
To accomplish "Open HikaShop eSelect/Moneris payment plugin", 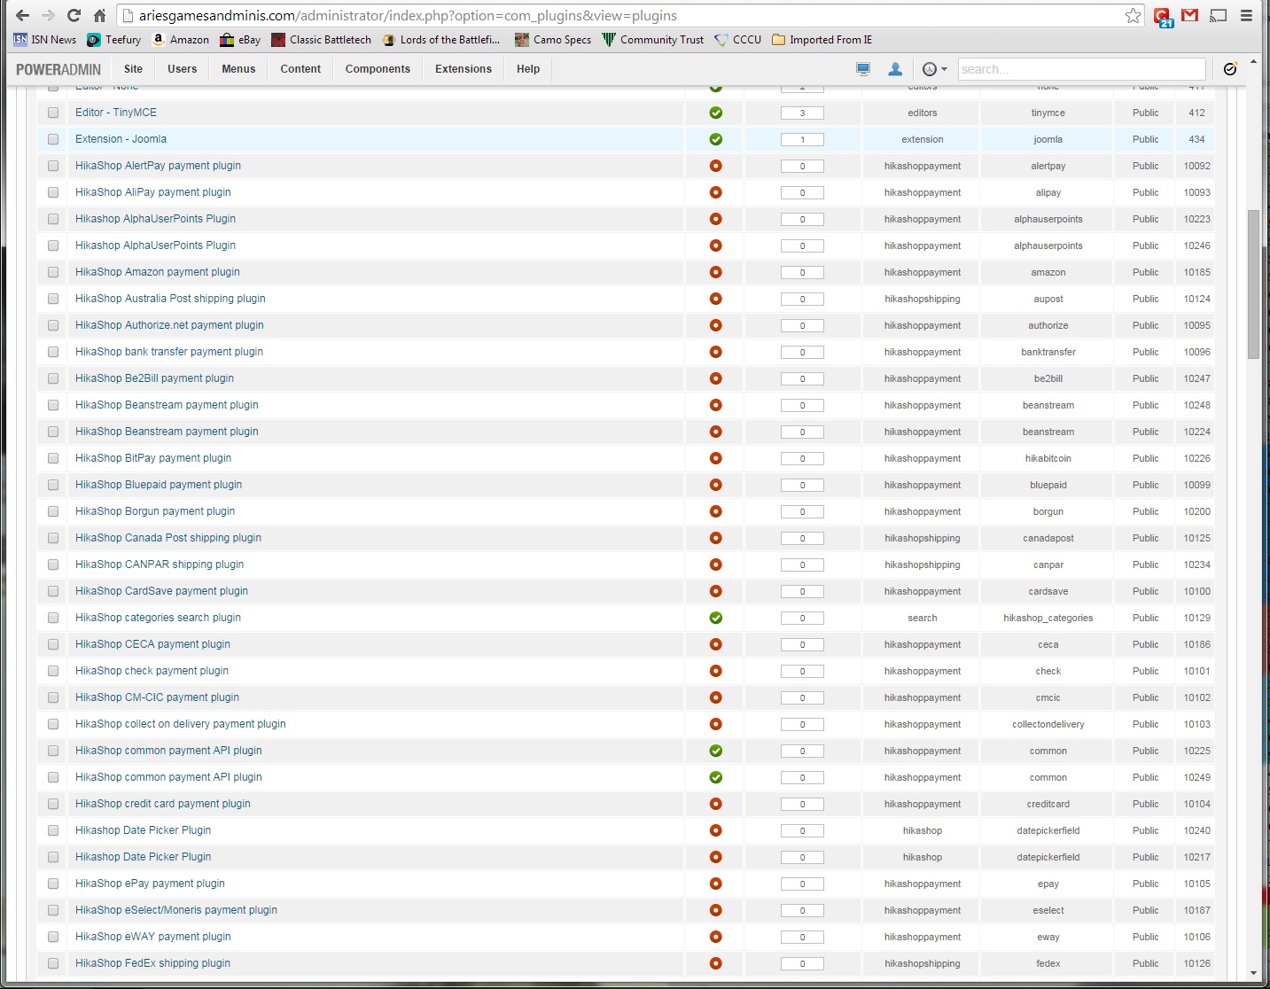I will coord(176,910).
